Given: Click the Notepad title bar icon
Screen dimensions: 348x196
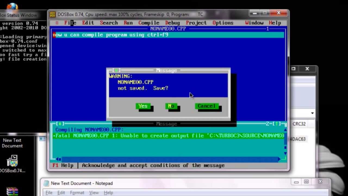Looking at the screenshot, I should 46,183.
